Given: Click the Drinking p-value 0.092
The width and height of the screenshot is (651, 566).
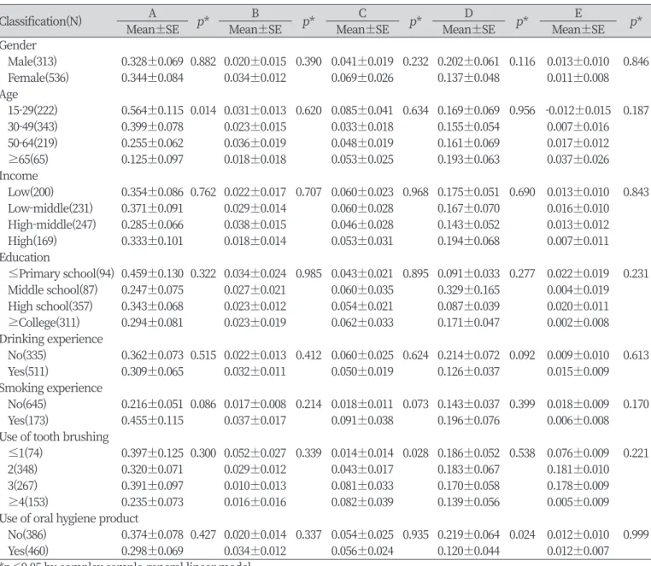Looking at the screenshot, I should click(522, 355).
